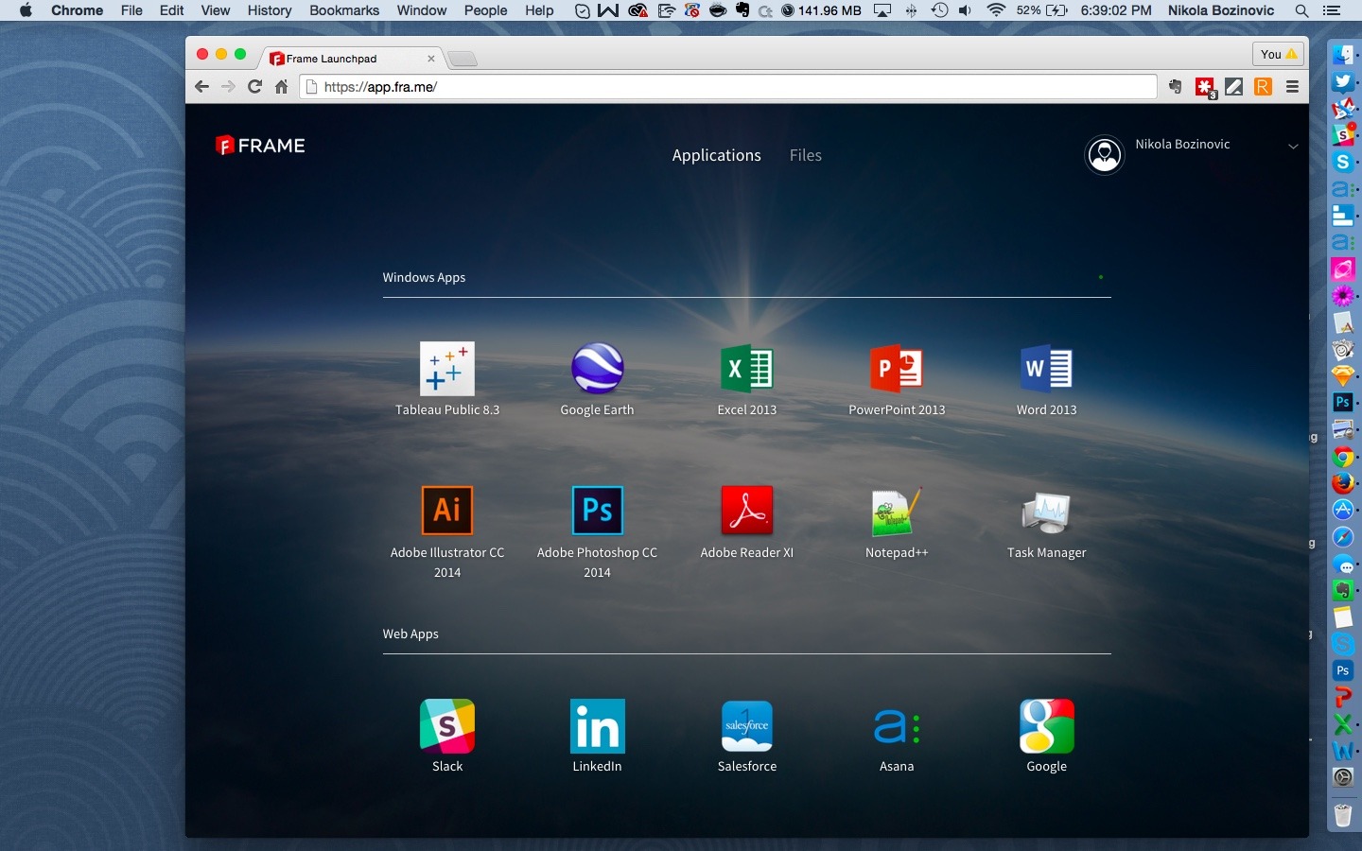Image resolution: width=1362 pixels, height=851 pixels.
Task: Reload the page
Action: 254,87
